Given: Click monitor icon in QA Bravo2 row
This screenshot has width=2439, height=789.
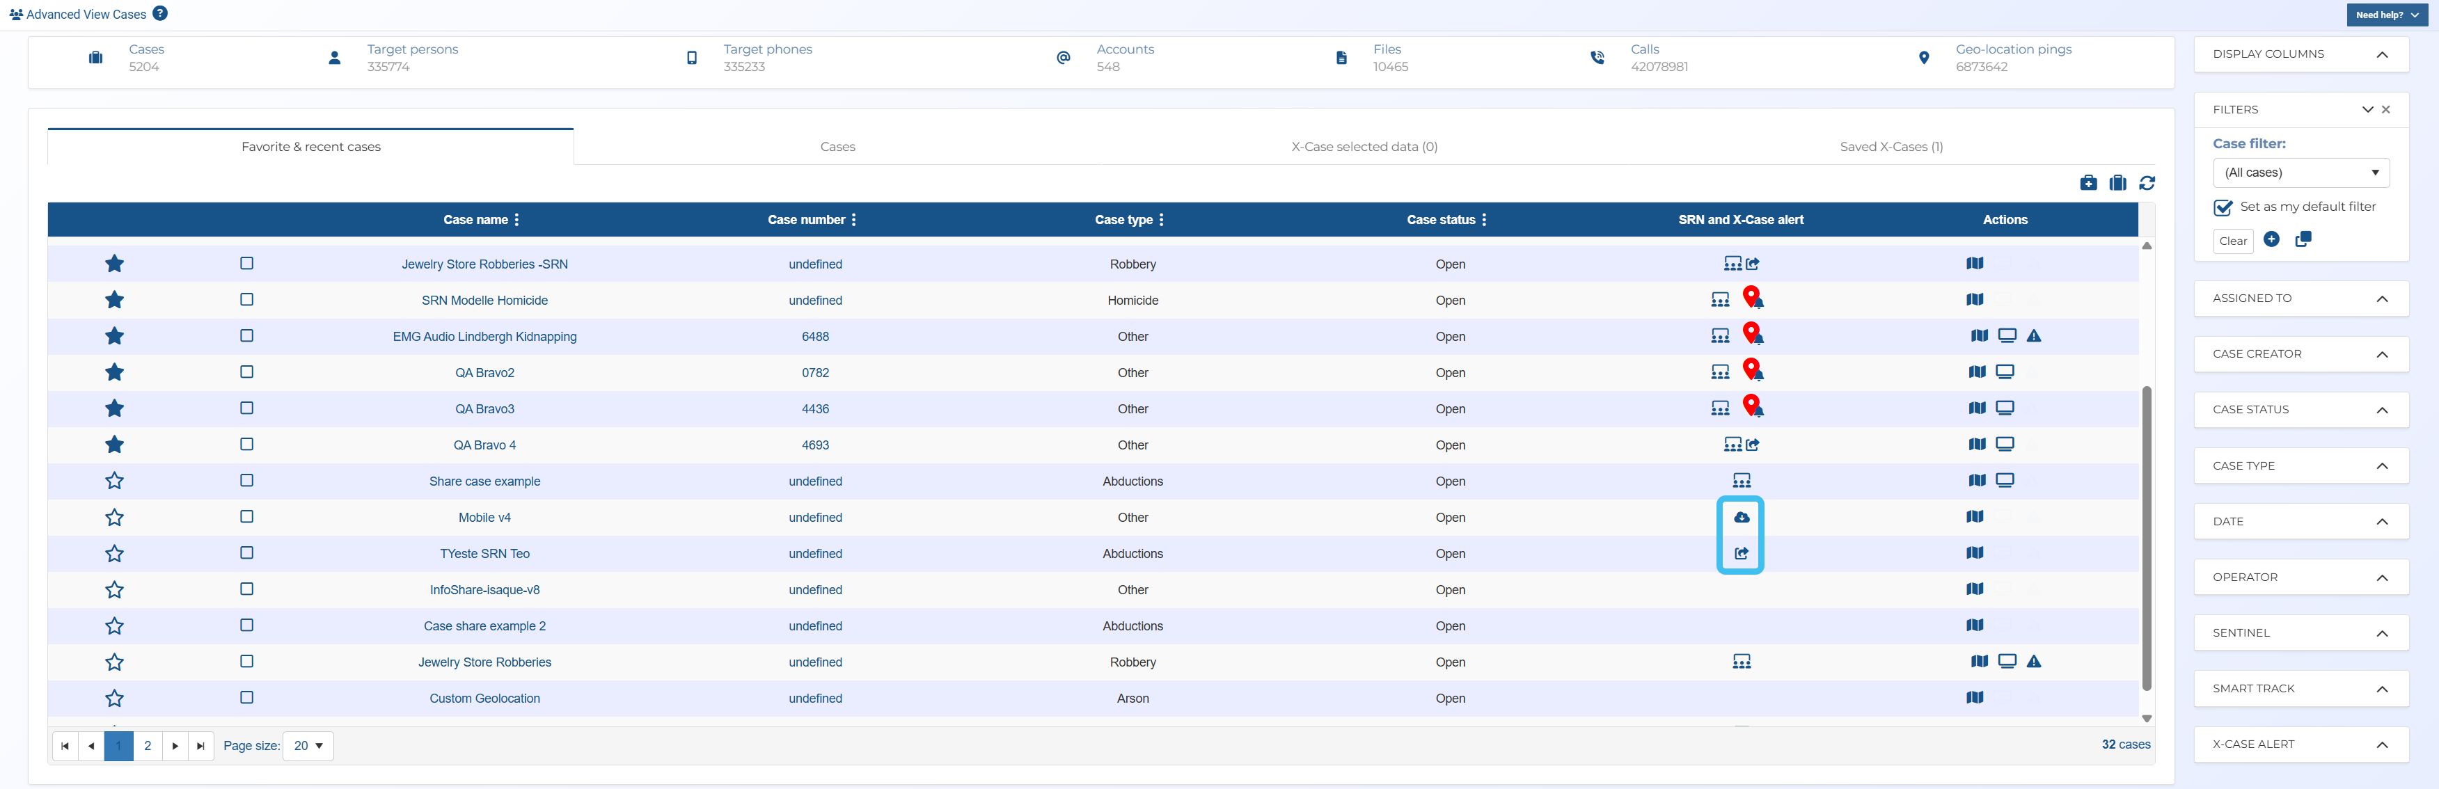Looking at the screenshot, I should 2005,372.
